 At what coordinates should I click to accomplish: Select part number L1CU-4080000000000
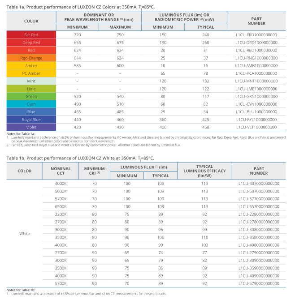259,245
